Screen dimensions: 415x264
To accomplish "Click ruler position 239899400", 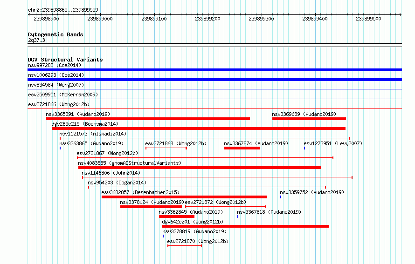I will [x=315, y=19].
